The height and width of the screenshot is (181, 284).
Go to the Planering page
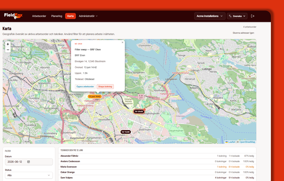click(x=57, y=16)
